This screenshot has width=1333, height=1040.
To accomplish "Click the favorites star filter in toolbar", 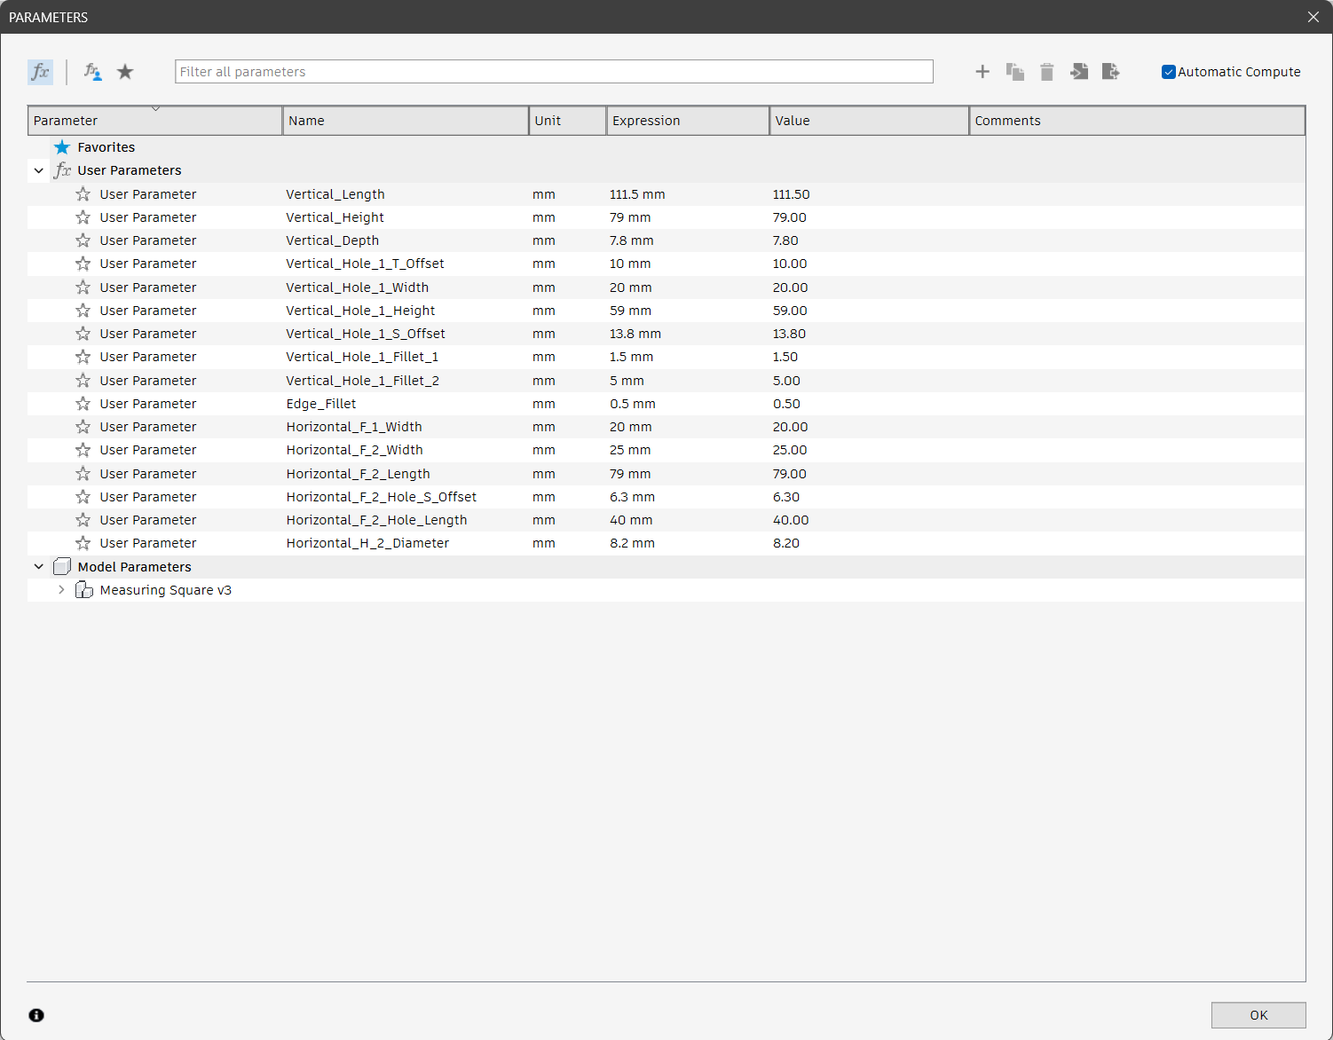I will click(x=125, y=72).
